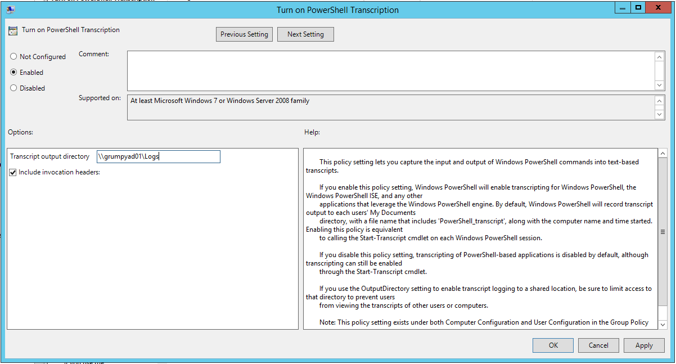Go to Next Setting
The height and width of the screenshot is (364, 676).
305,34
